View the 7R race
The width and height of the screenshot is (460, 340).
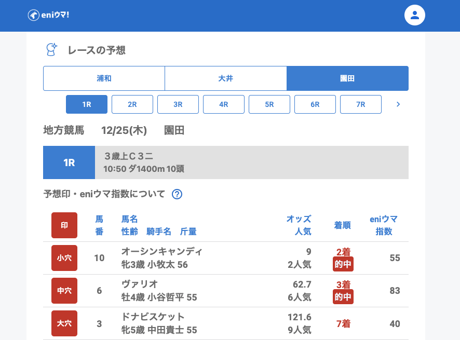tap(361, 104)
